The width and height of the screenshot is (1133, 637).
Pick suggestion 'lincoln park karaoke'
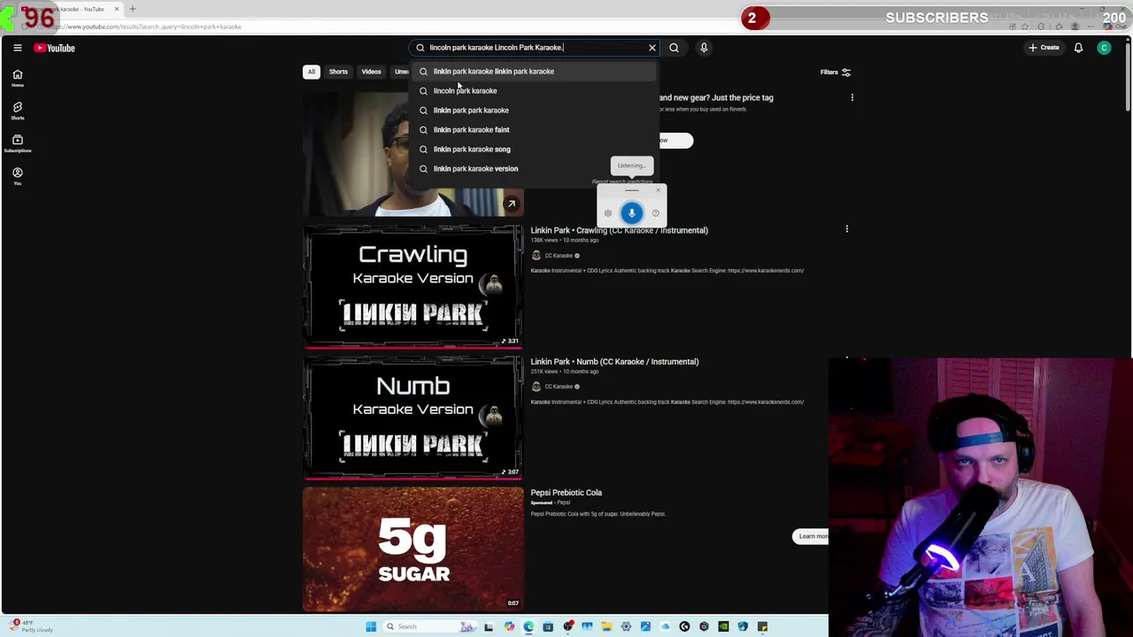[534, 90]
